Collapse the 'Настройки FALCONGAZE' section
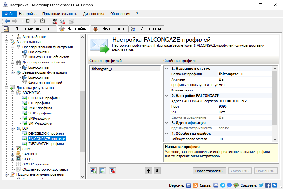The height and width of the screenshot is (189, 283). pyautogui.click(x=166, y=95)
